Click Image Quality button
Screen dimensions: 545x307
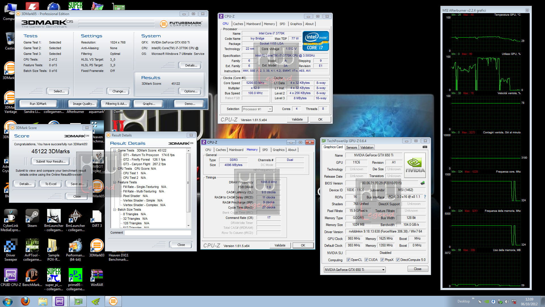click(x=83, y=104)
